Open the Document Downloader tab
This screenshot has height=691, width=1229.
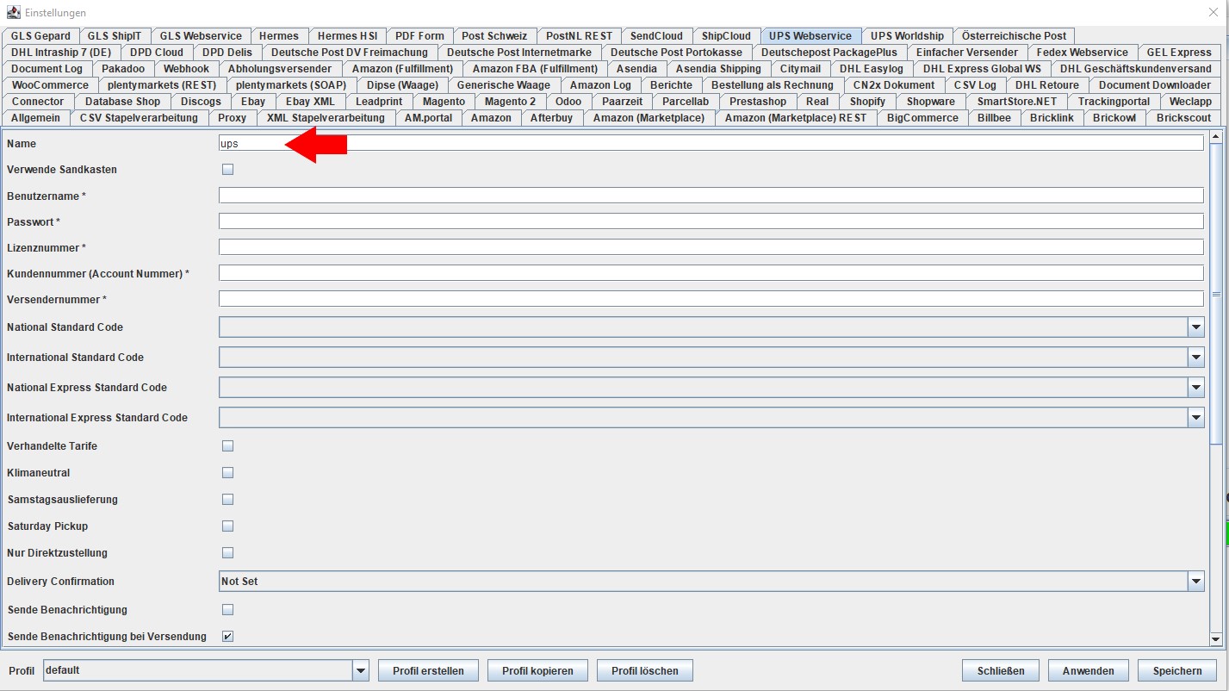click(1154, 85)
